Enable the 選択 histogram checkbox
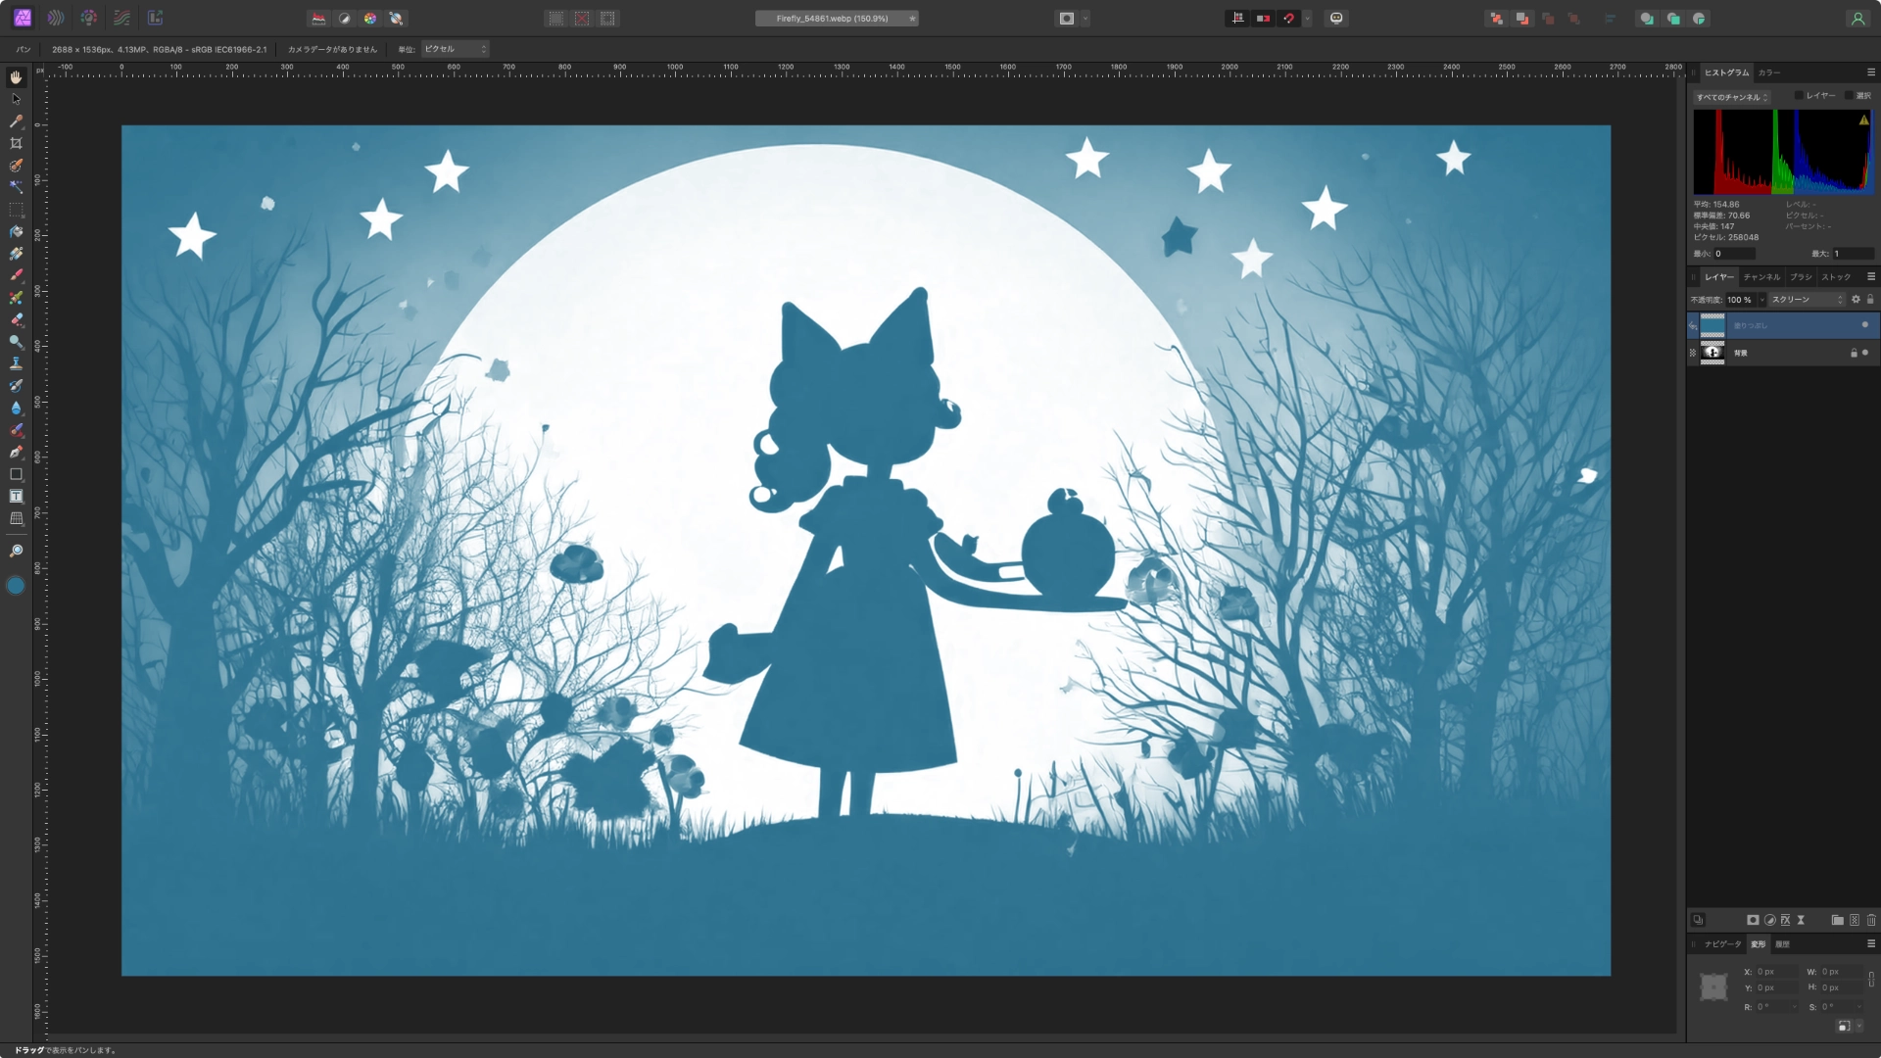The image size is (1881, 1058). 1849,96
